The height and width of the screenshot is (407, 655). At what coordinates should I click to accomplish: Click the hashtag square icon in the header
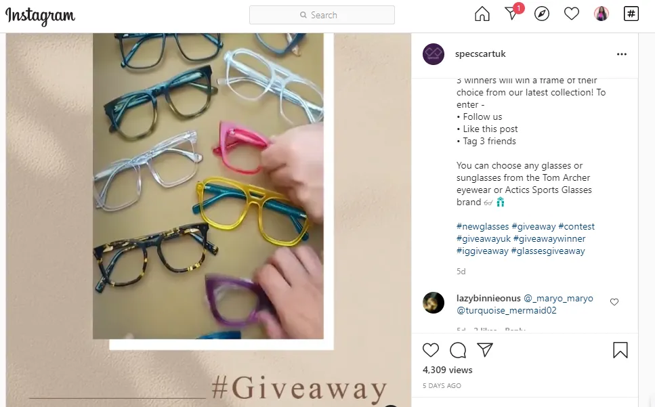631,14
